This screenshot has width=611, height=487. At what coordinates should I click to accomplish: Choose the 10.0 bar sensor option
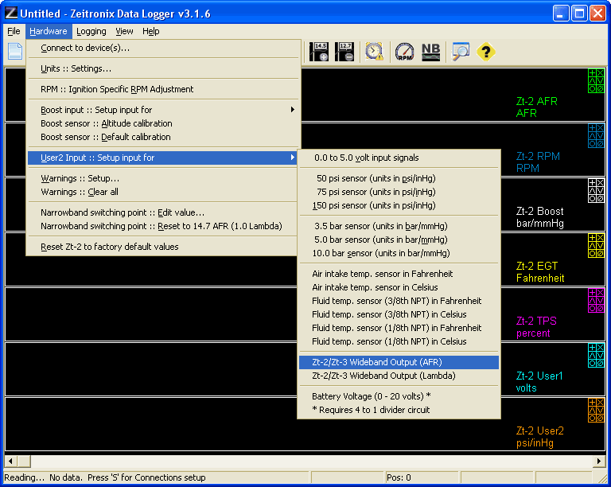point(381,253)
